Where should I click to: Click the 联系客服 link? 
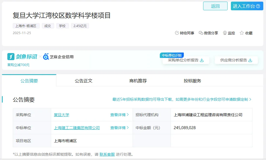point(107,155)
